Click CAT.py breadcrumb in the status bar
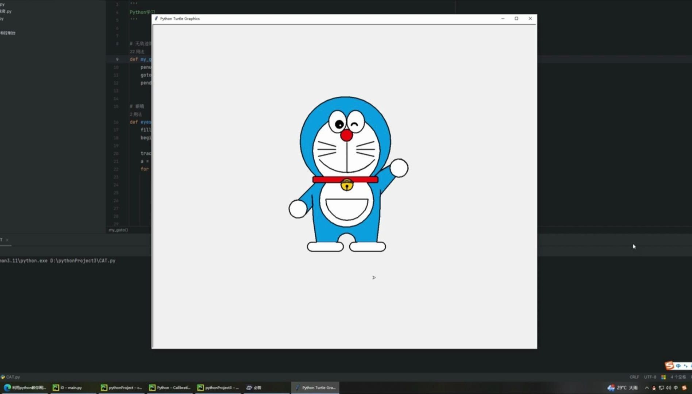 (10, 377)
